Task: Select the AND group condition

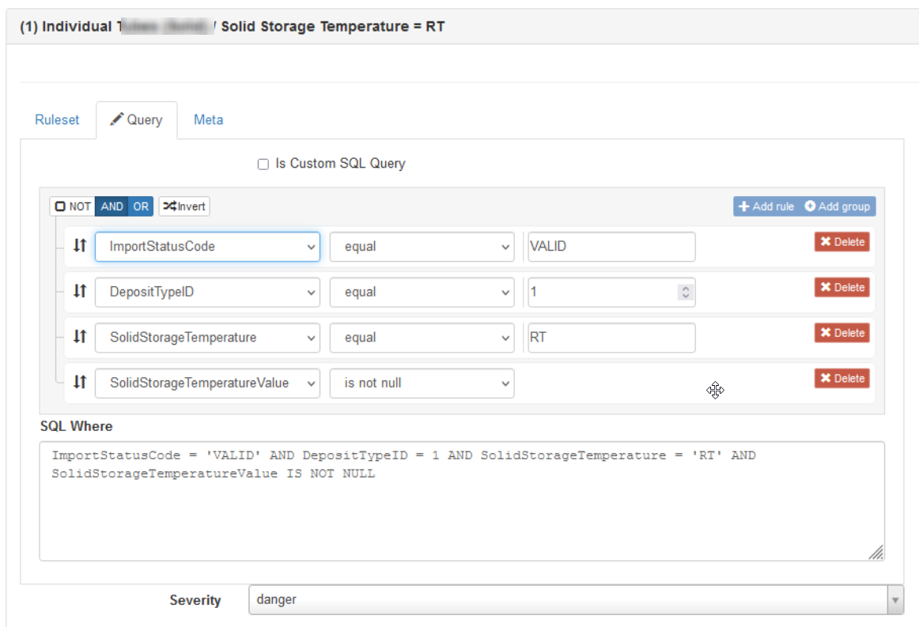Action: [x=112, y=206]
